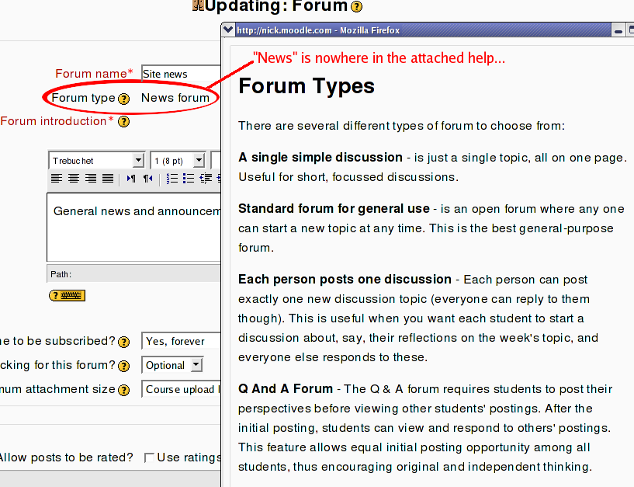Open help for tracking for this forum
This screenshot has height=487, width=634.
(x=123, y=367)
